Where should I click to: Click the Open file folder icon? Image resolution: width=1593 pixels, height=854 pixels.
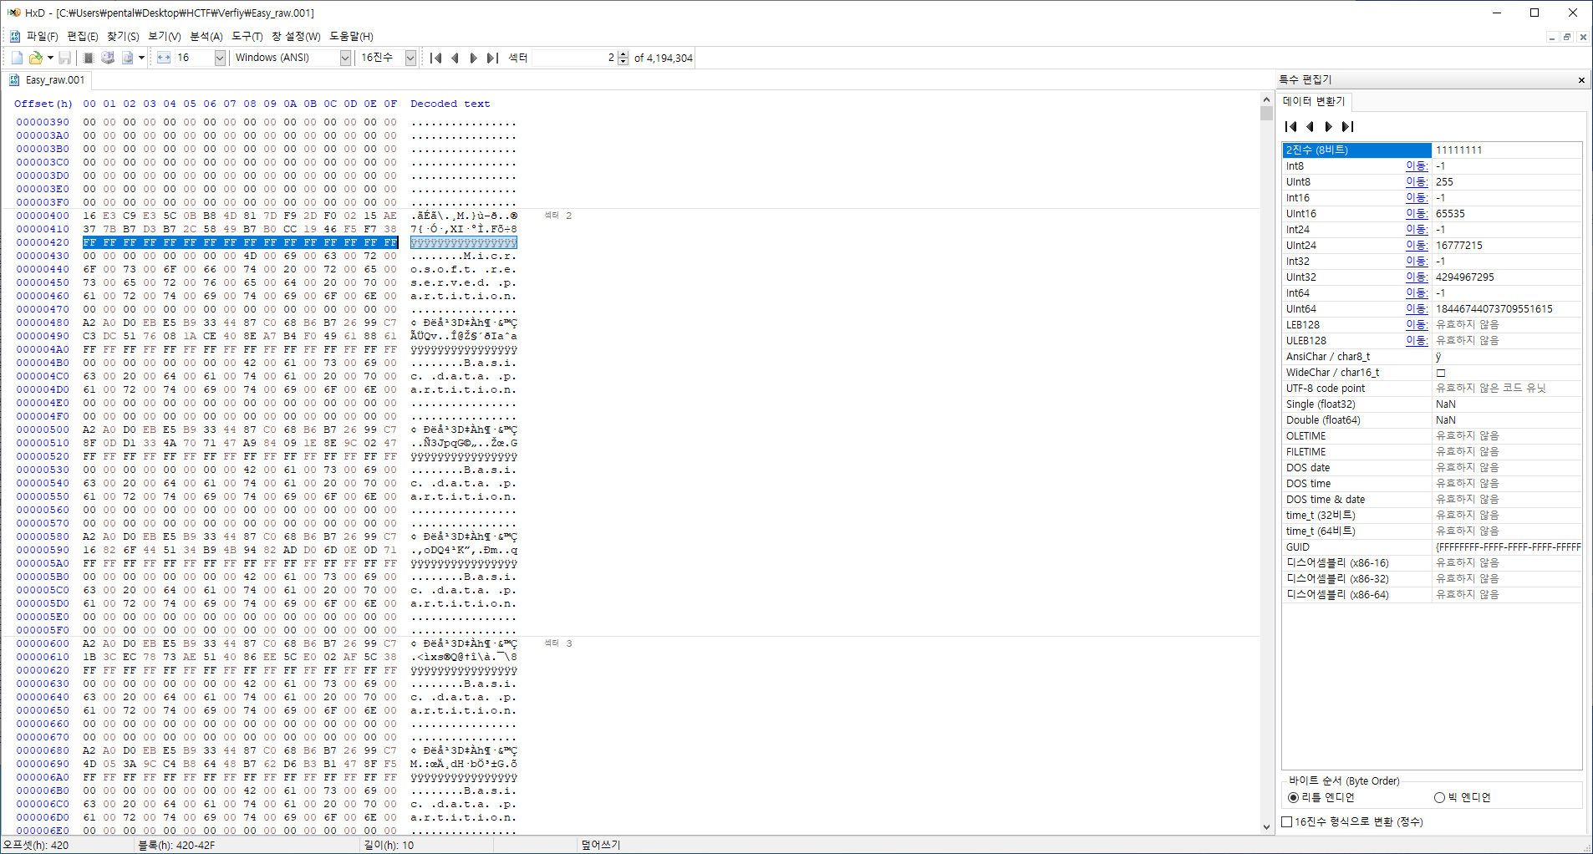(x=35, y=58)
